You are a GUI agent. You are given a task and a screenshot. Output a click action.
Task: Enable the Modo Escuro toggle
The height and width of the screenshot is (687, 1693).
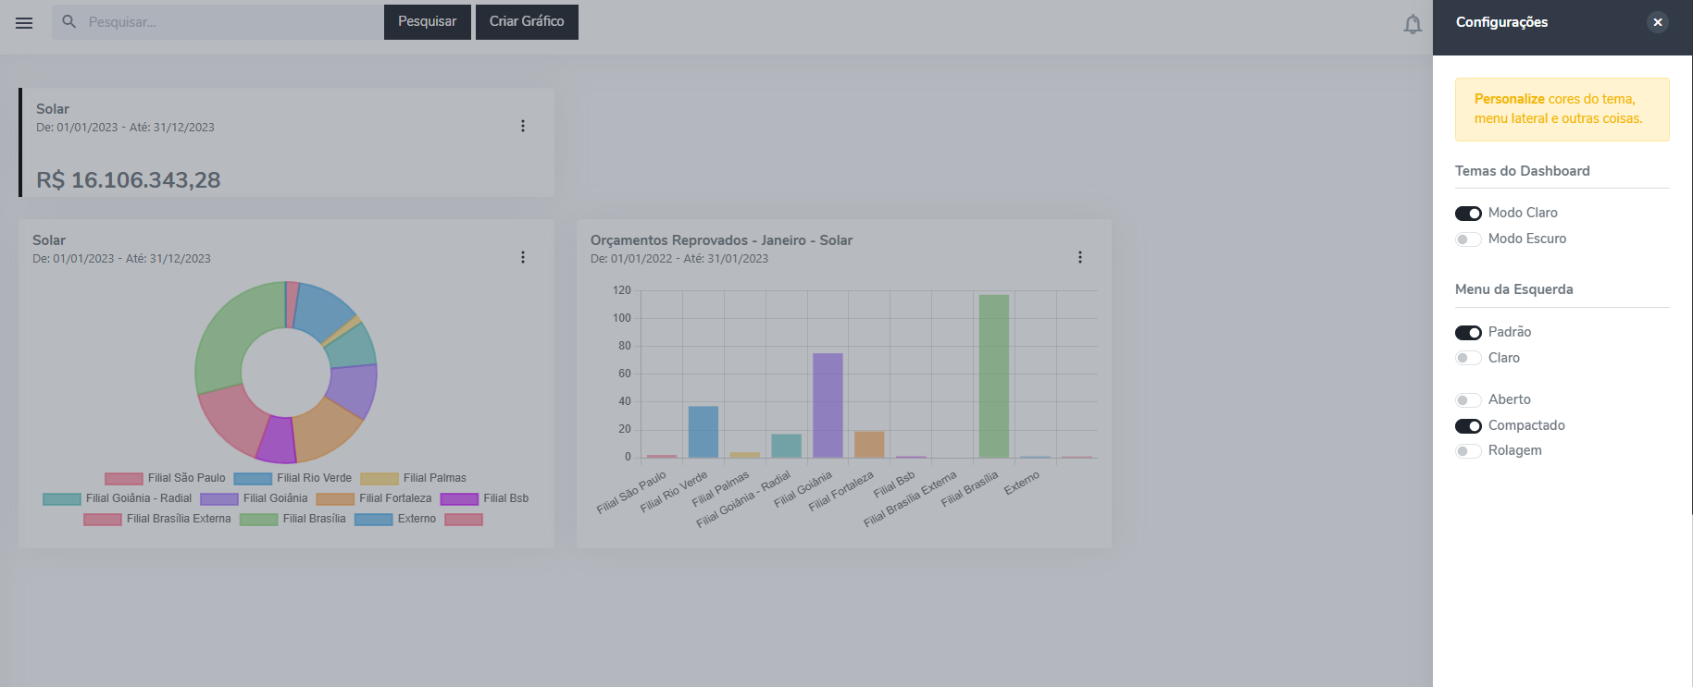[1468, 239]
